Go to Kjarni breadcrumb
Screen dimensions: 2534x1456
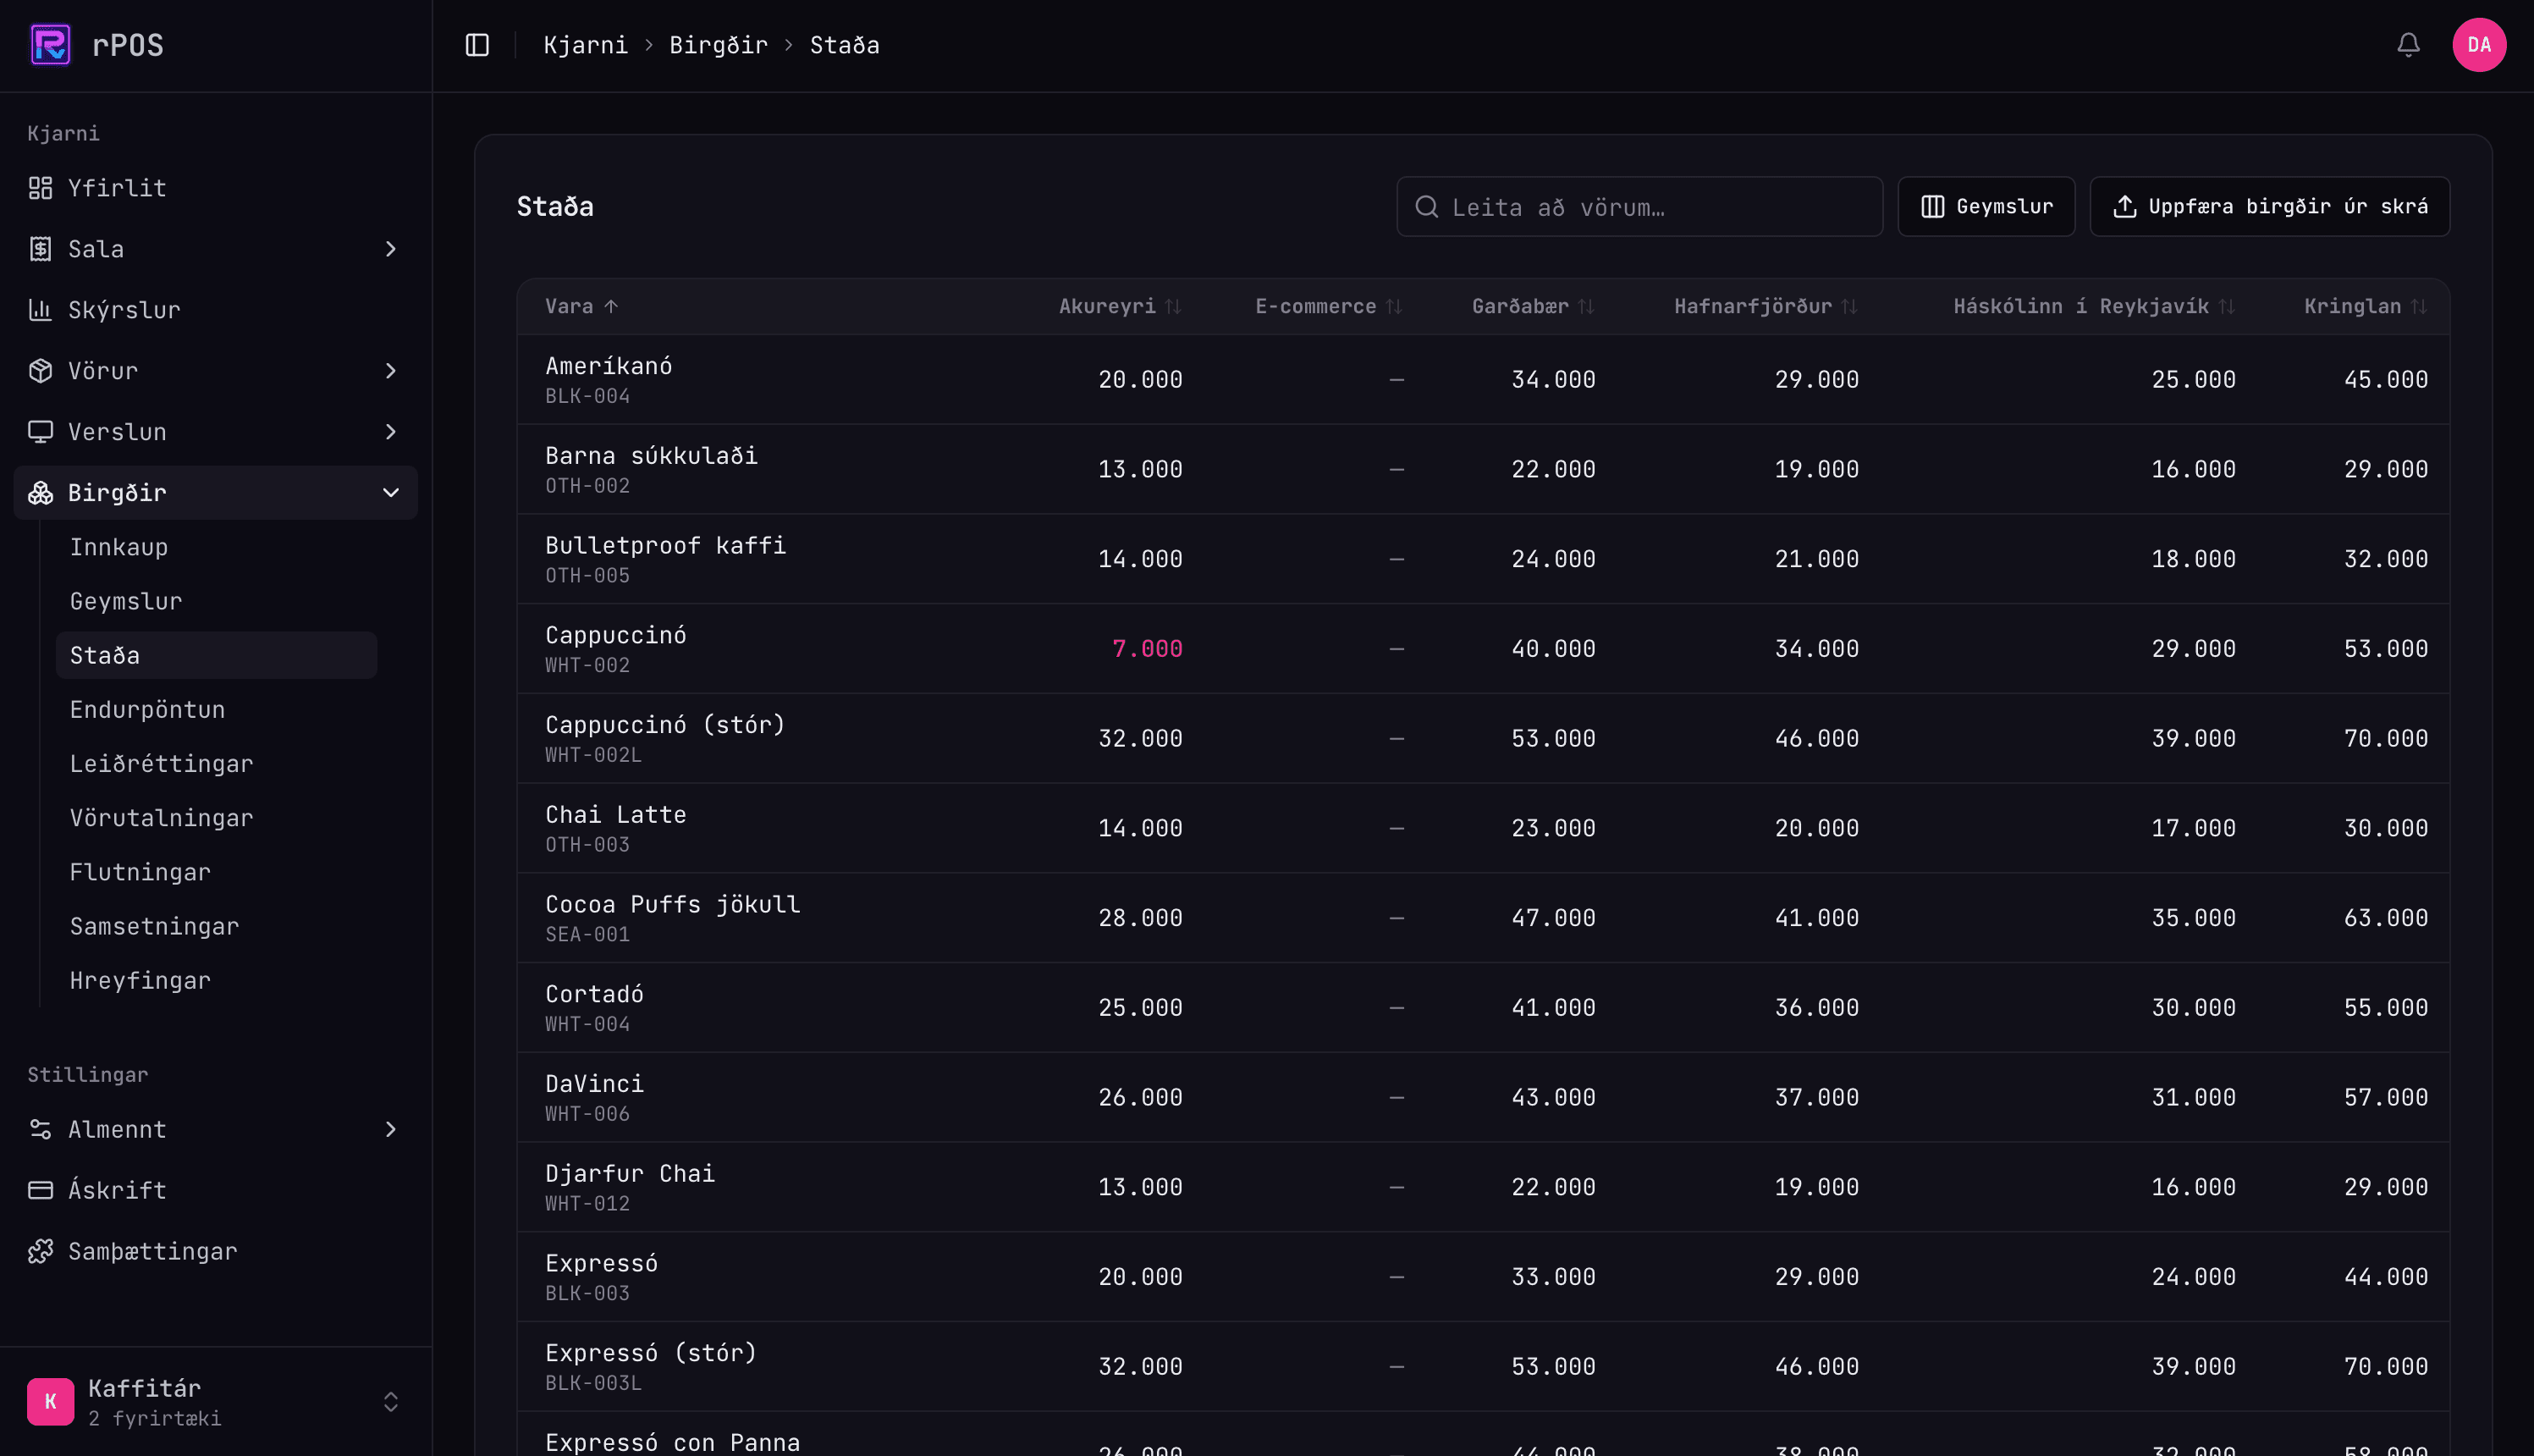pyautogui.click(x=586, y=45)
